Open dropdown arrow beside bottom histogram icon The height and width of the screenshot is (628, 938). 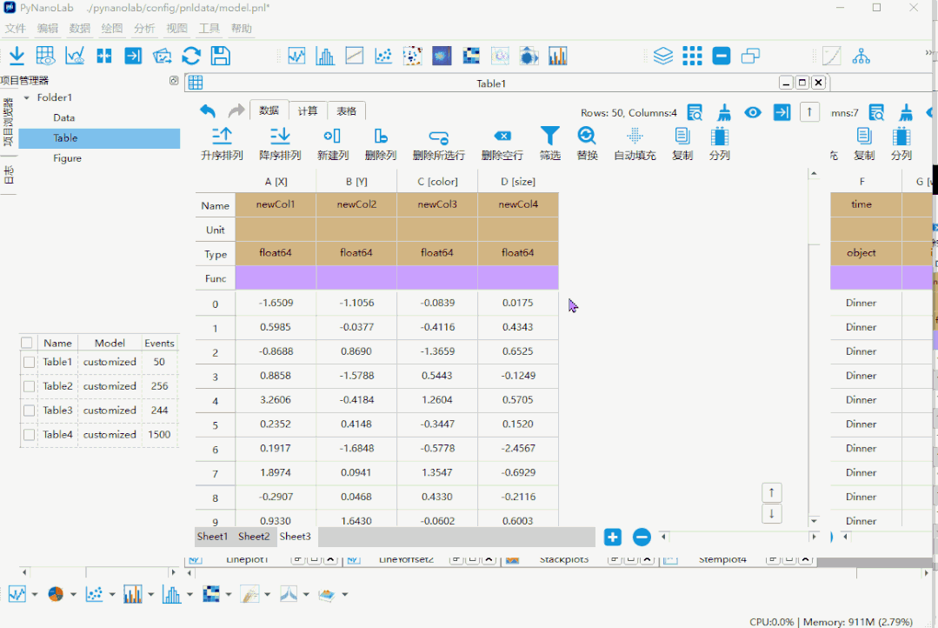point(190,594)
